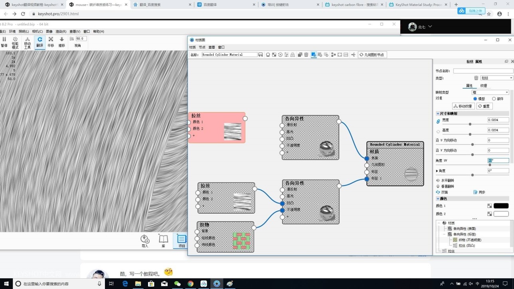
Task: Click the 沿 U 方向移动 slider
Action: pyautogui.click(x=472, y=144)
